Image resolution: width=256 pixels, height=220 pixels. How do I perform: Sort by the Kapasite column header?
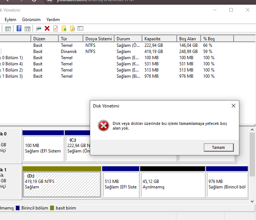click(x=160, y=39)
